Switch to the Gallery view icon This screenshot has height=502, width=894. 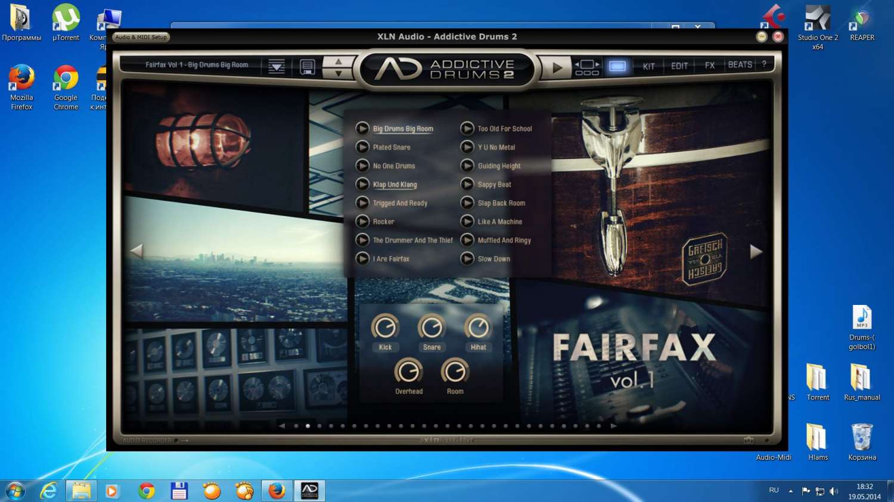coord(617,66)
